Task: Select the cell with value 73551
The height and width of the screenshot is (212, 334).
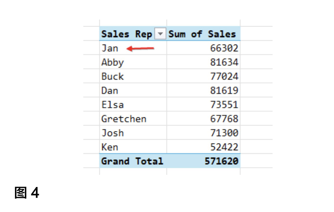Action: (224, 105)
